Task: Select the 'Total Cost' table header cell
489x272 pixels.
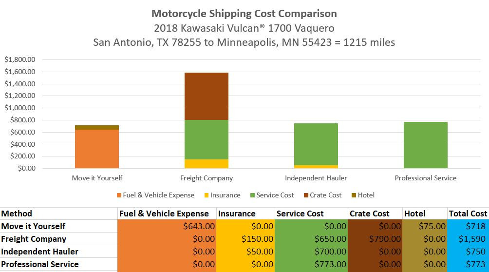Action: tap(468, 214)
